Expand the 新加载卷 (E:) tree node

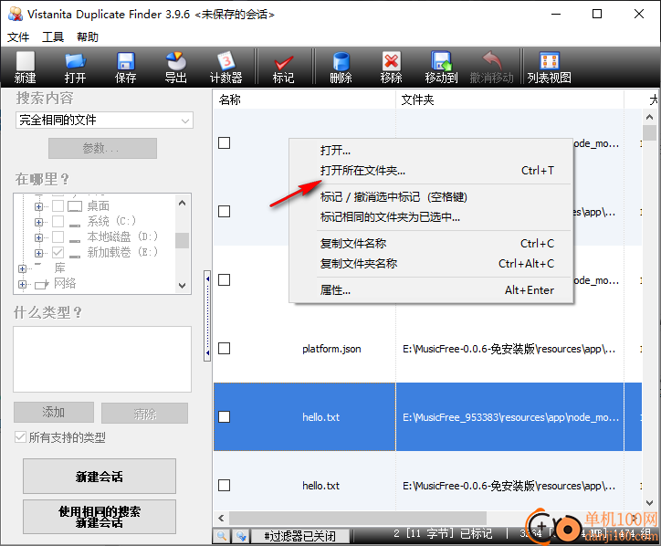(x=38, y=254)
